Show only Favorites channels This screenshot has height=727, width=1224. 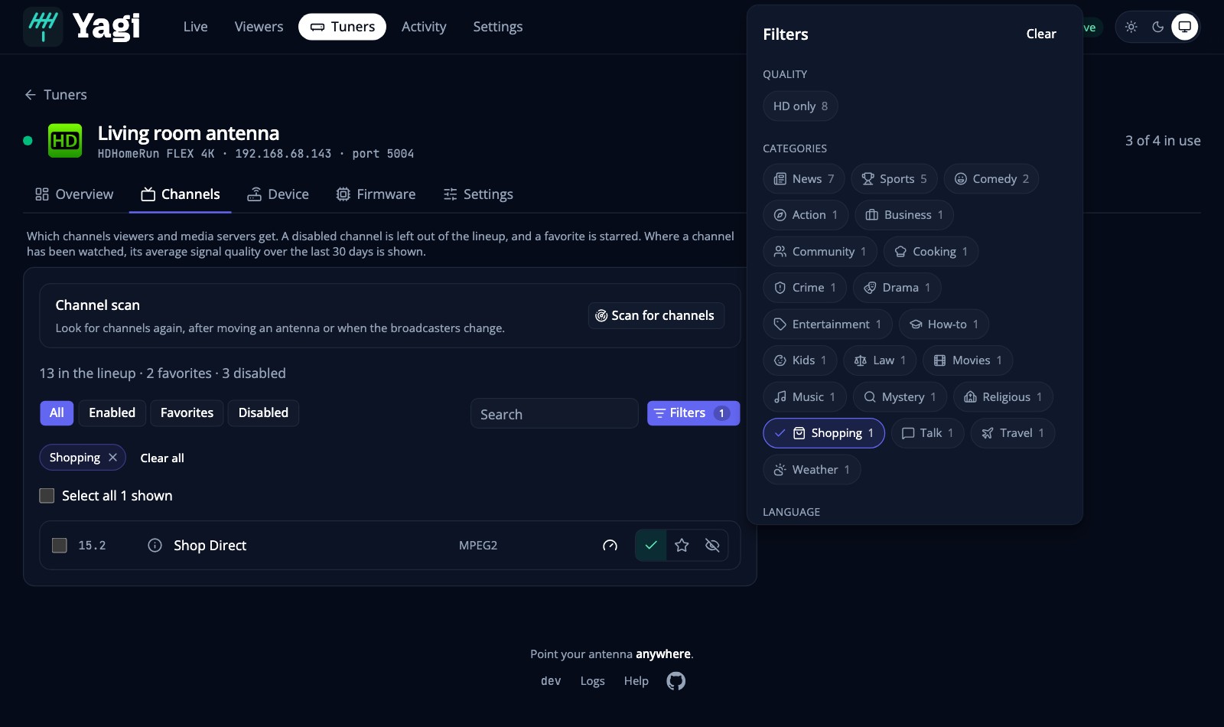187,413
